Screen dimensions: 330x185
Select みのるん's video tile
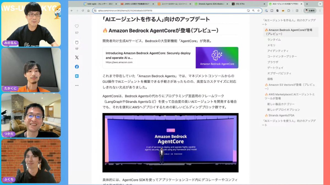[31, 24]
